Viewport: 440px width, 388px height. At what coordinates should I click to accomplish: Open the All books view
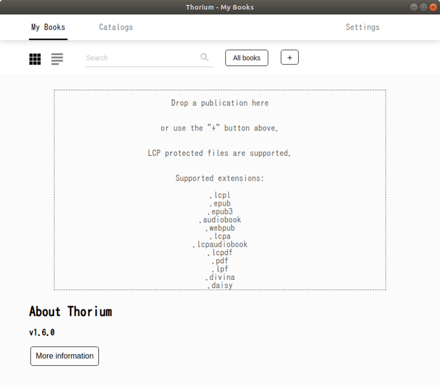(x=247, y=58)
